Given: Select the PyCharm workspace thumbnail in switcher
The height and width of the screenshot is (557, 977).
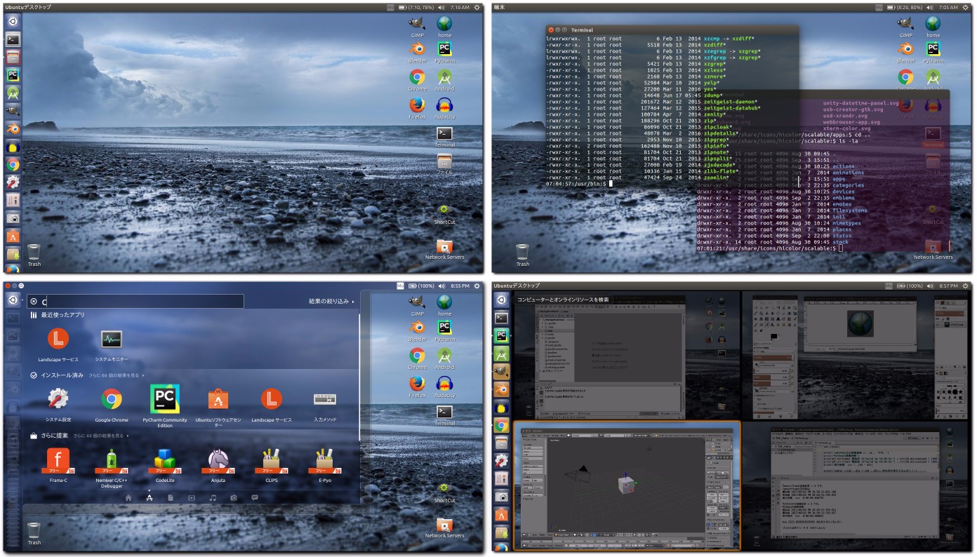Looking at the screenshot, I should [x=856, y=485].
